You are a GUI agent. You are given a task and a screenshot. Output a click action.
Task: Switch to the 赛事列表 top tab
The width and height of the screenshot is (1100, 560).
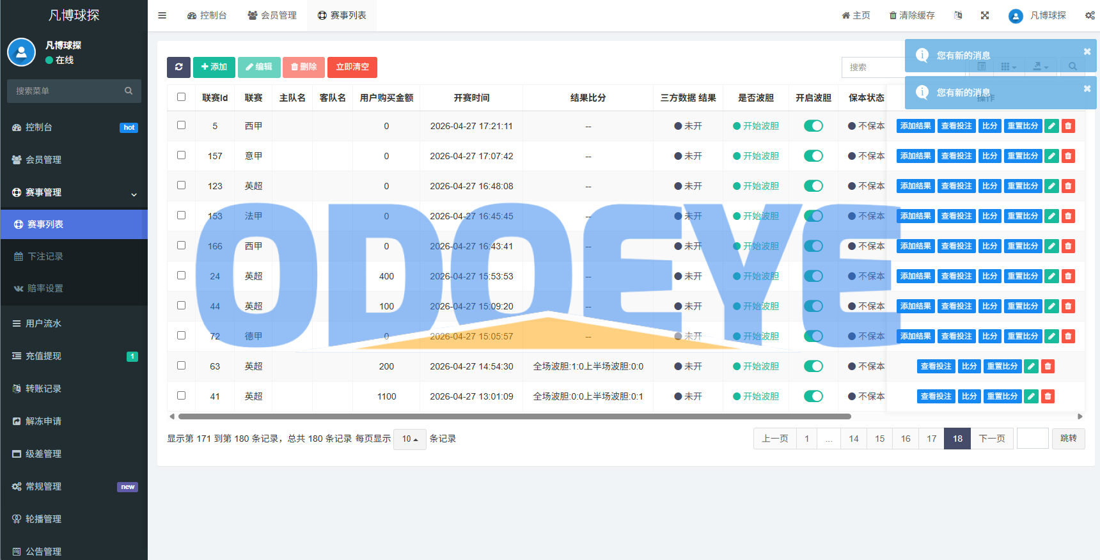342,15
